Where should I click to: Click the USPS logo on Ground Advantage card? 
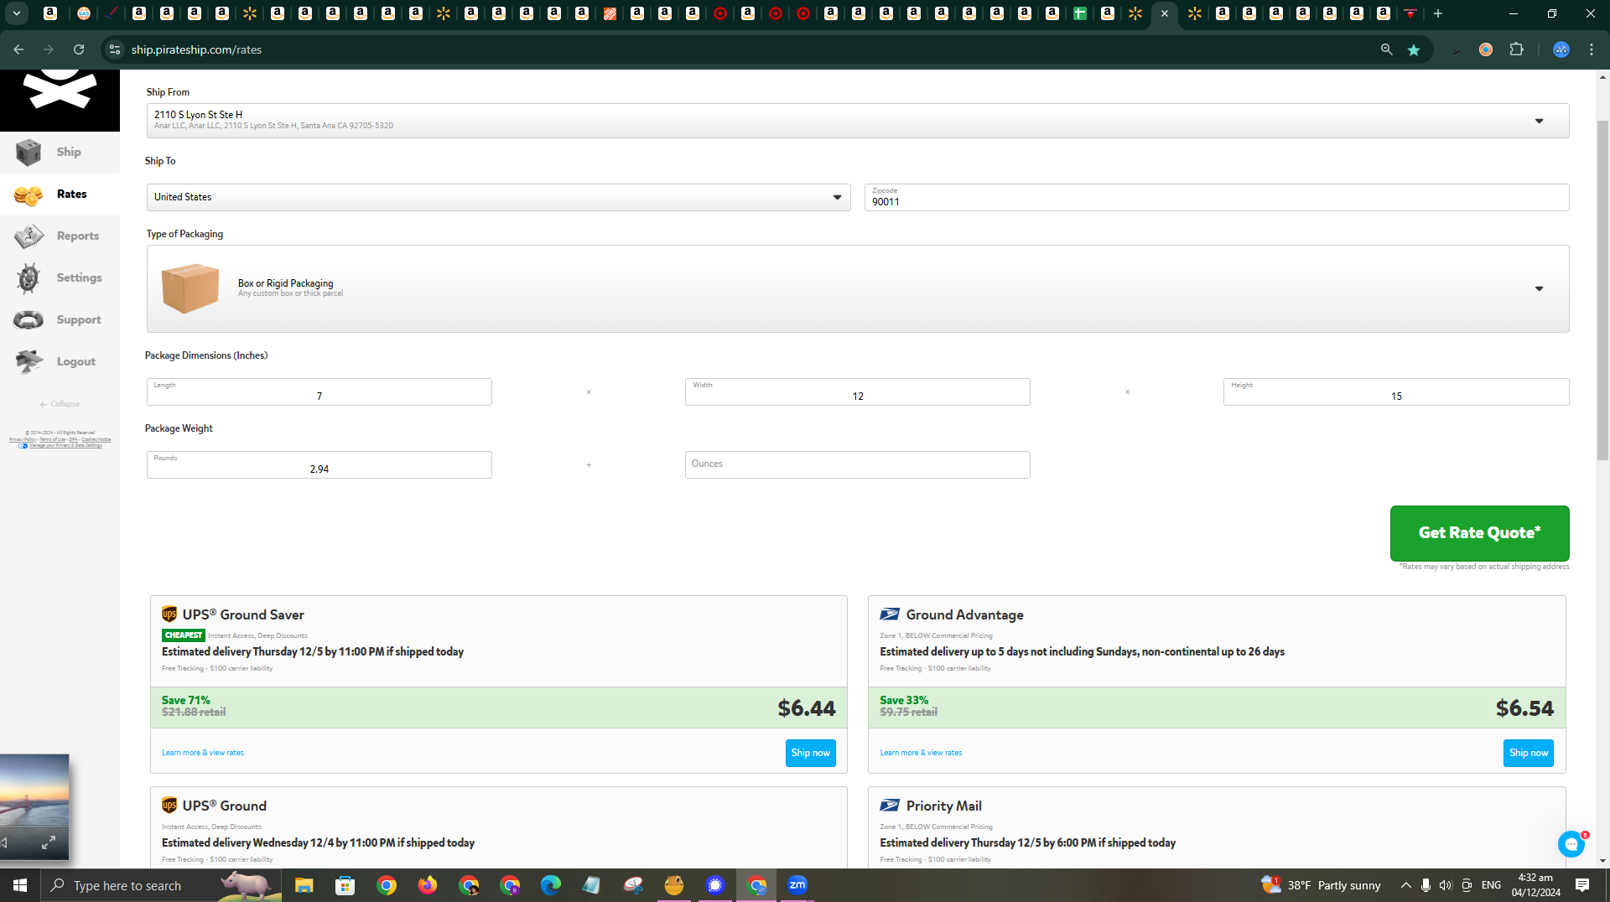tap(890, 614)
